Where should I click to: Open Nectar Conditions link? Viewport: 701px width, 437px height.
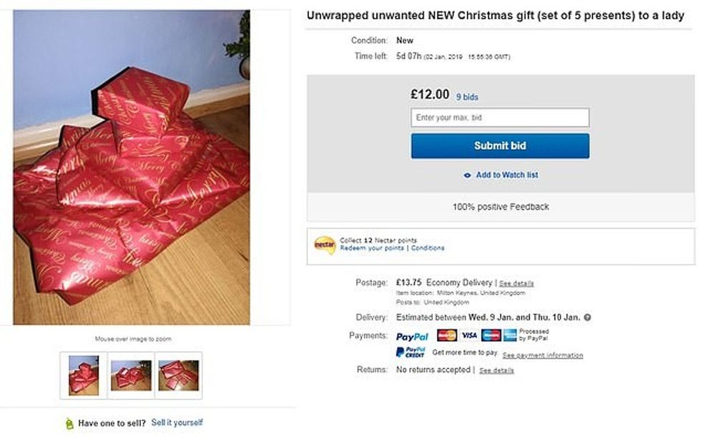(x=428, y=248)
